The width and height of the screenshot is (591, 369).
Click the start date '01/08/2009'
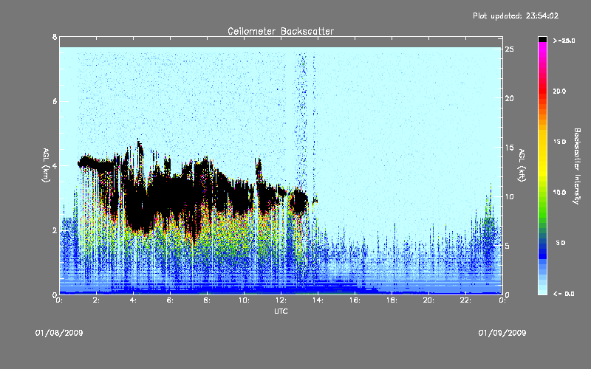[x=59, y=333]
